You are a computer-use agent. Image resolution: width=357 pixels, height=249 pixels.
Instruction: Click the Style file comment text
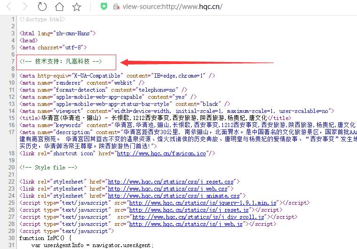point(48,167)
